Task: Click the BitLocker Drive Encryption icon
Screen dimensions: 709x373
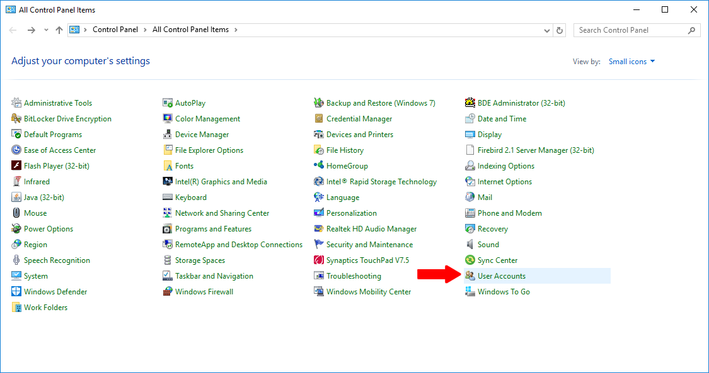Action: point(16,119)
